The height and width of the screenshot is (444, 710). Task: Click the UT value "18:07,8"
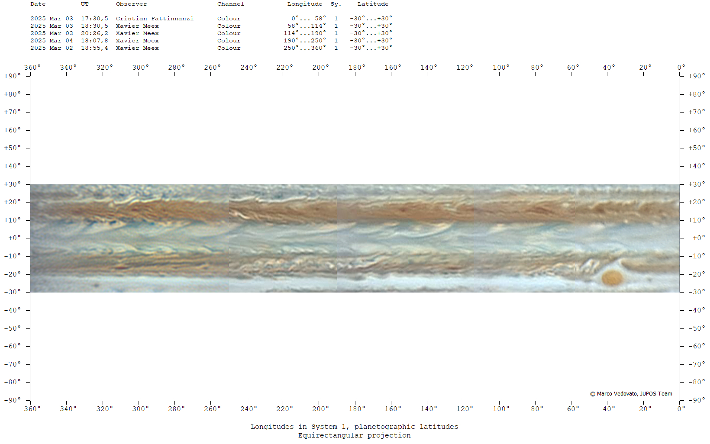(x=94, y=41)
